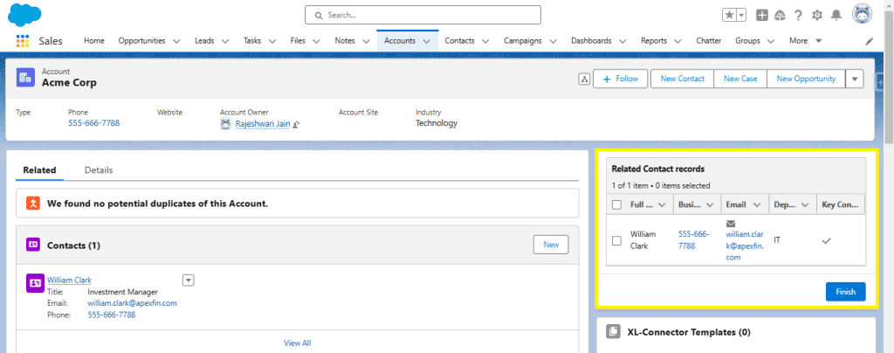The height and width of the screenshot is (353, 894).
Task: Expand the Tasks nav dropdown
Action: 272,41
